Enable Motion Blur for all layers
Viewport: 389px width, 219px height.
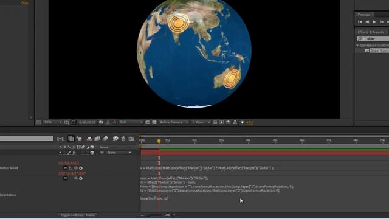[x=105, y=139]
